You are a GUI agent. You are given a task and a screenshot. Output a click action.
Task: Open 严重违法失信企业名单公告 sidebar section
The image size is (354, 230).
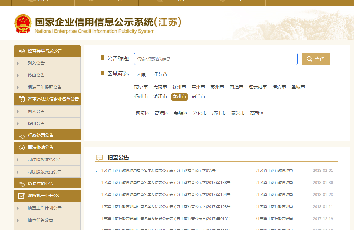(x=47, y=99)
